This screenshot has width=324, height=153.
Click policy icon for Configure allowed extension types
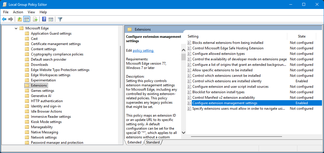(x=189, y=54)
